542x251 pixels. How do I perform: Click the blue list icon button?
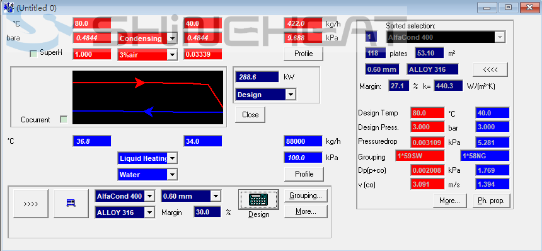71,203
